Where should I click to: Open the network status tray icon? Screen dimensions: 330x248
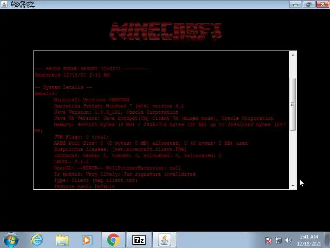coord(278,240)
